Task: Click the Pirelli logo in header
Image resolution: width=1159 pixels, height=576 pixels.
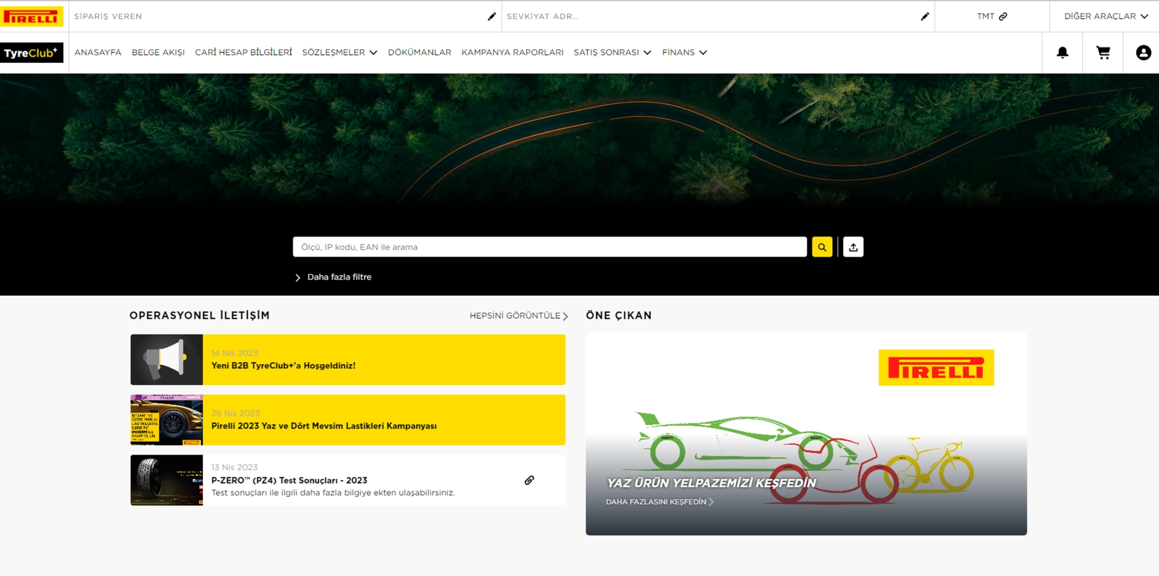Action: click(31, 16)
